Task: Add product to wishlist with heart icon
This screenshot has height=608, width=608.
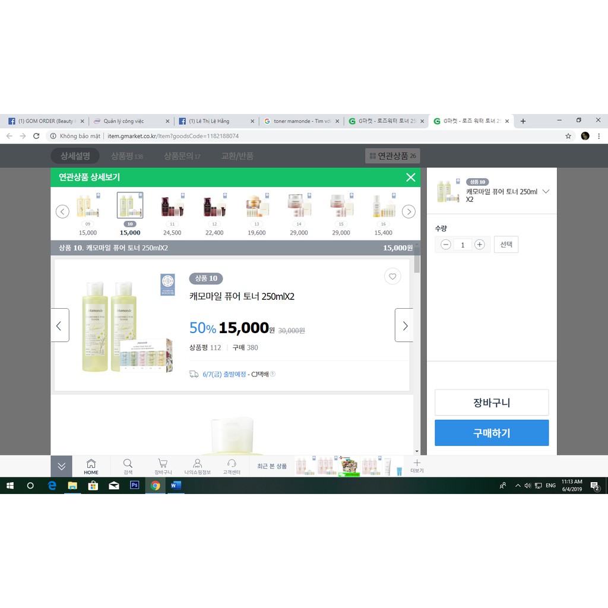Action: point(392,277)
